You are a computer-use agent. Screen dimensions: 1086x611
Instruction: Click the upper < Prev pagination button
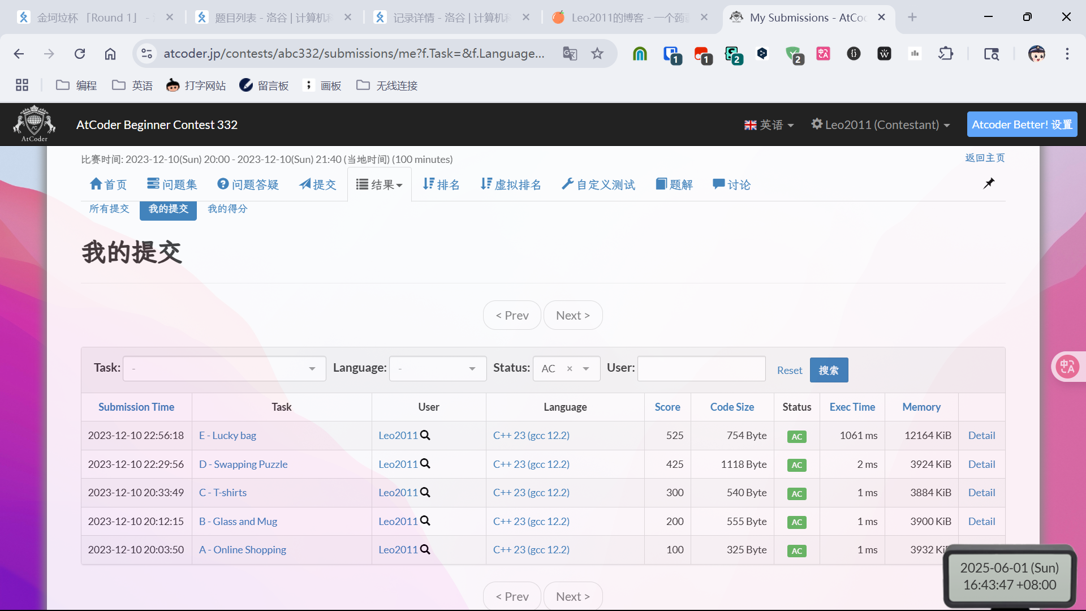[512, 315]
